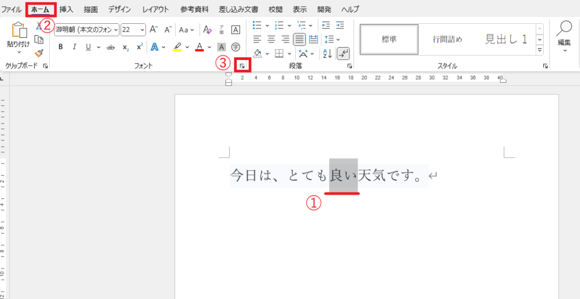Open the 挿入 ribbon tab
The height and width of the screenshot is (299, 580).
(66, 9)
